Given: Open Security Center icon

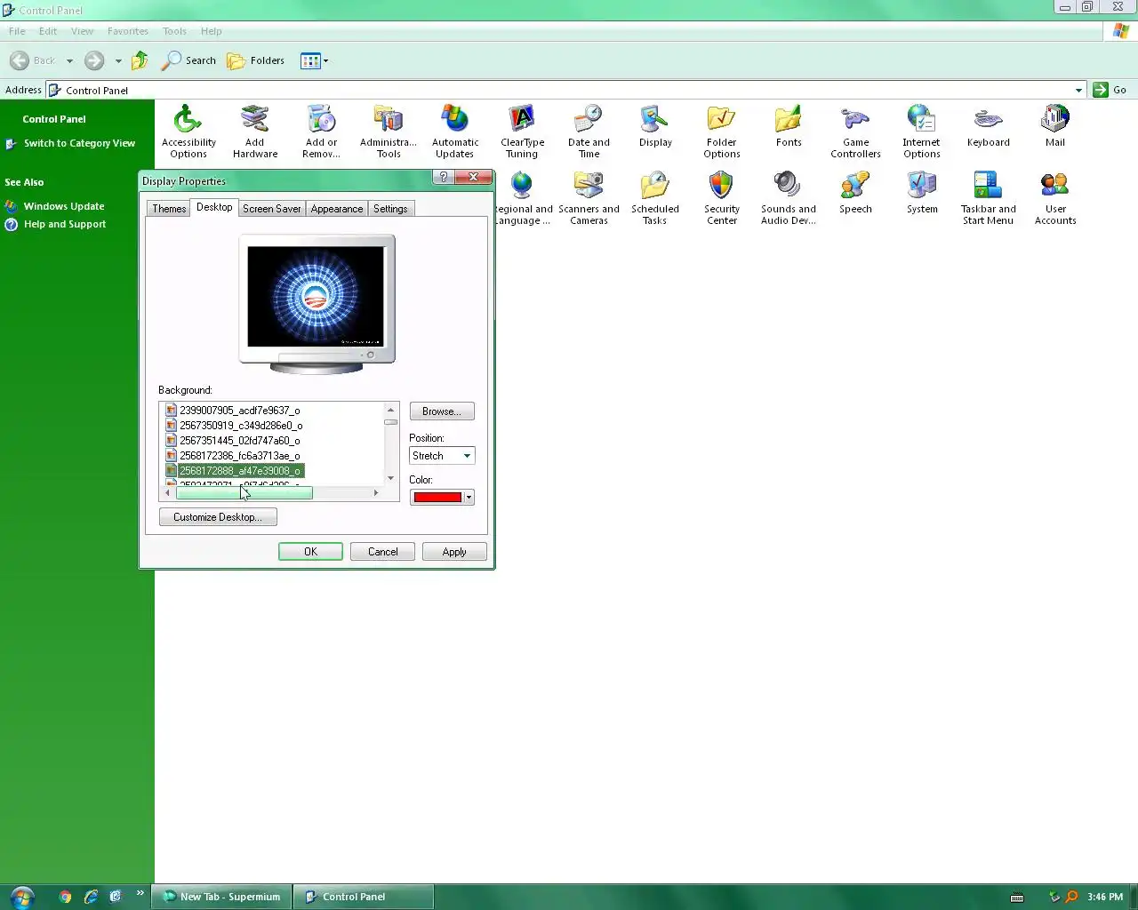Looking at the screenshot, I should [x=722, y=198].
